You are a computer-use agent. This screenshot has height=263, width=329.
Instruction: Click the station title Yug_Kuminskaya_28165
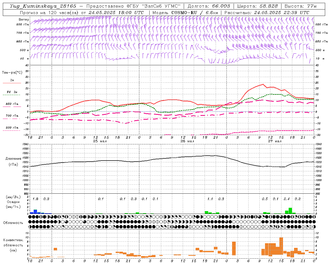click(x=43, y=6)
